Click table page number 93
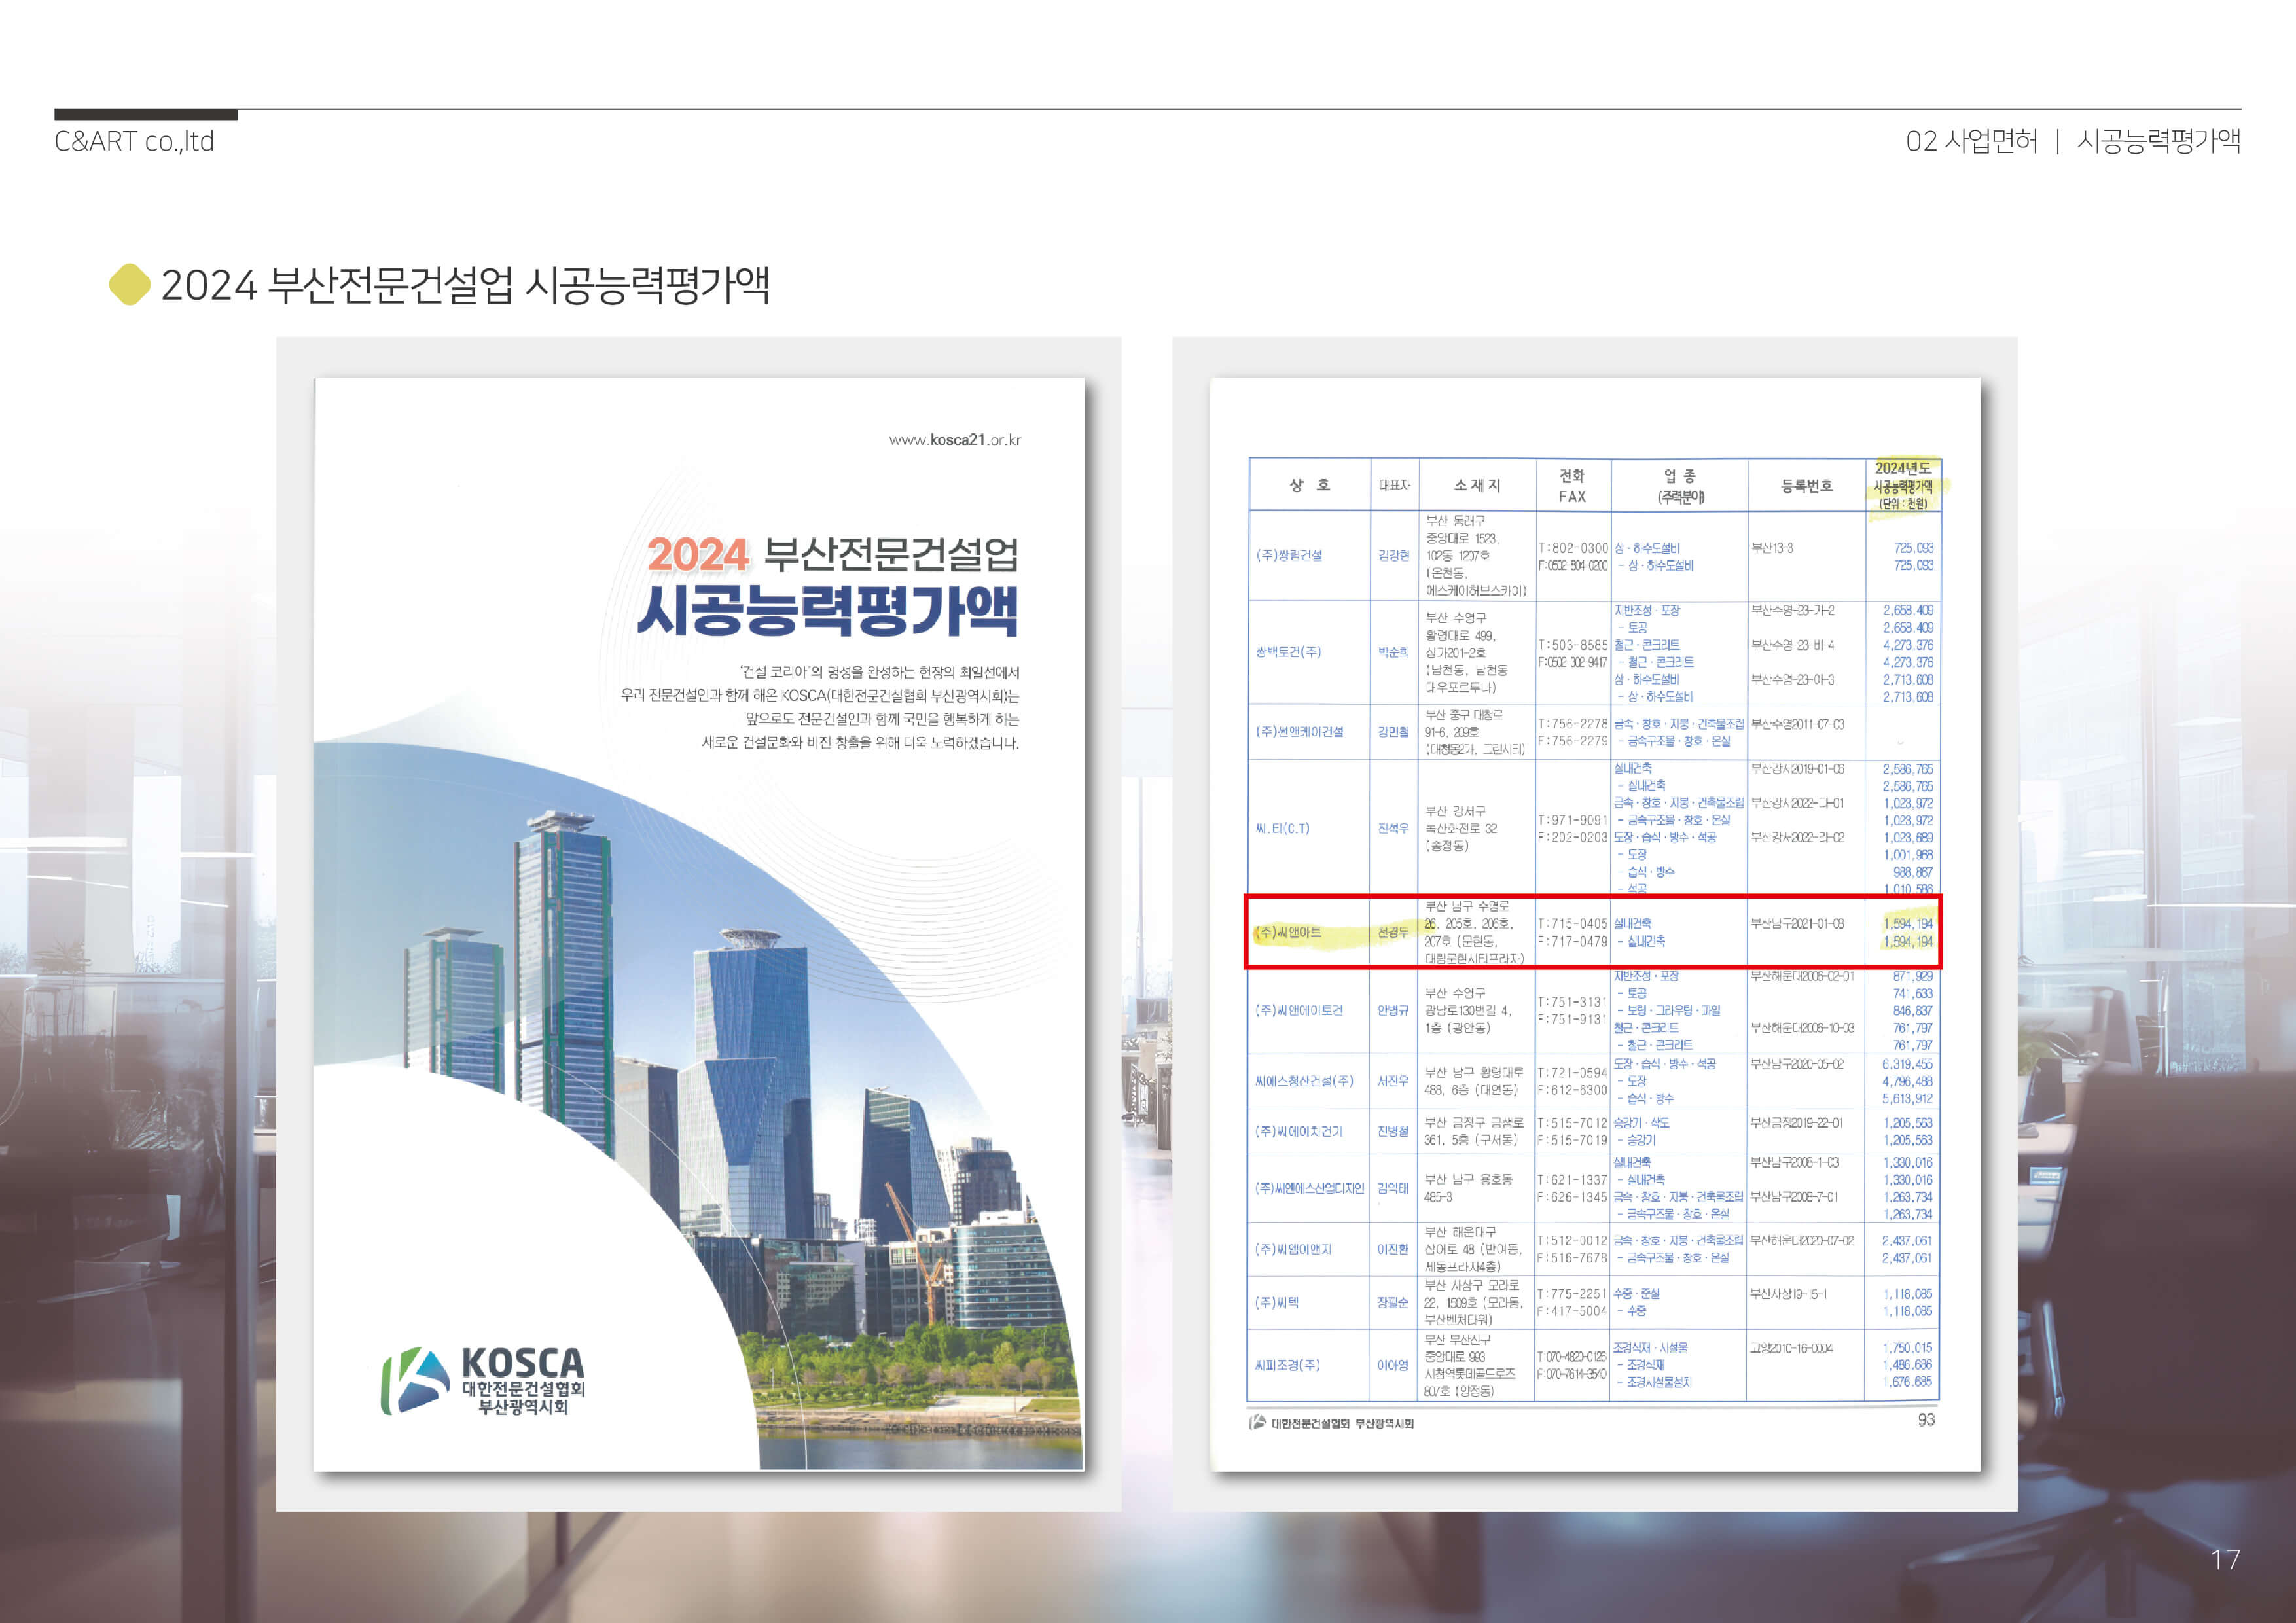Viewport: 2296px width, 1623px height. pos(1926,1420)
